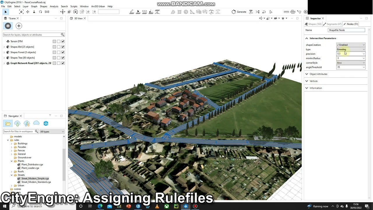Collapse the Intersection Parameters section
The width and height of the screenshot is (373, 210).
(307, 38)
